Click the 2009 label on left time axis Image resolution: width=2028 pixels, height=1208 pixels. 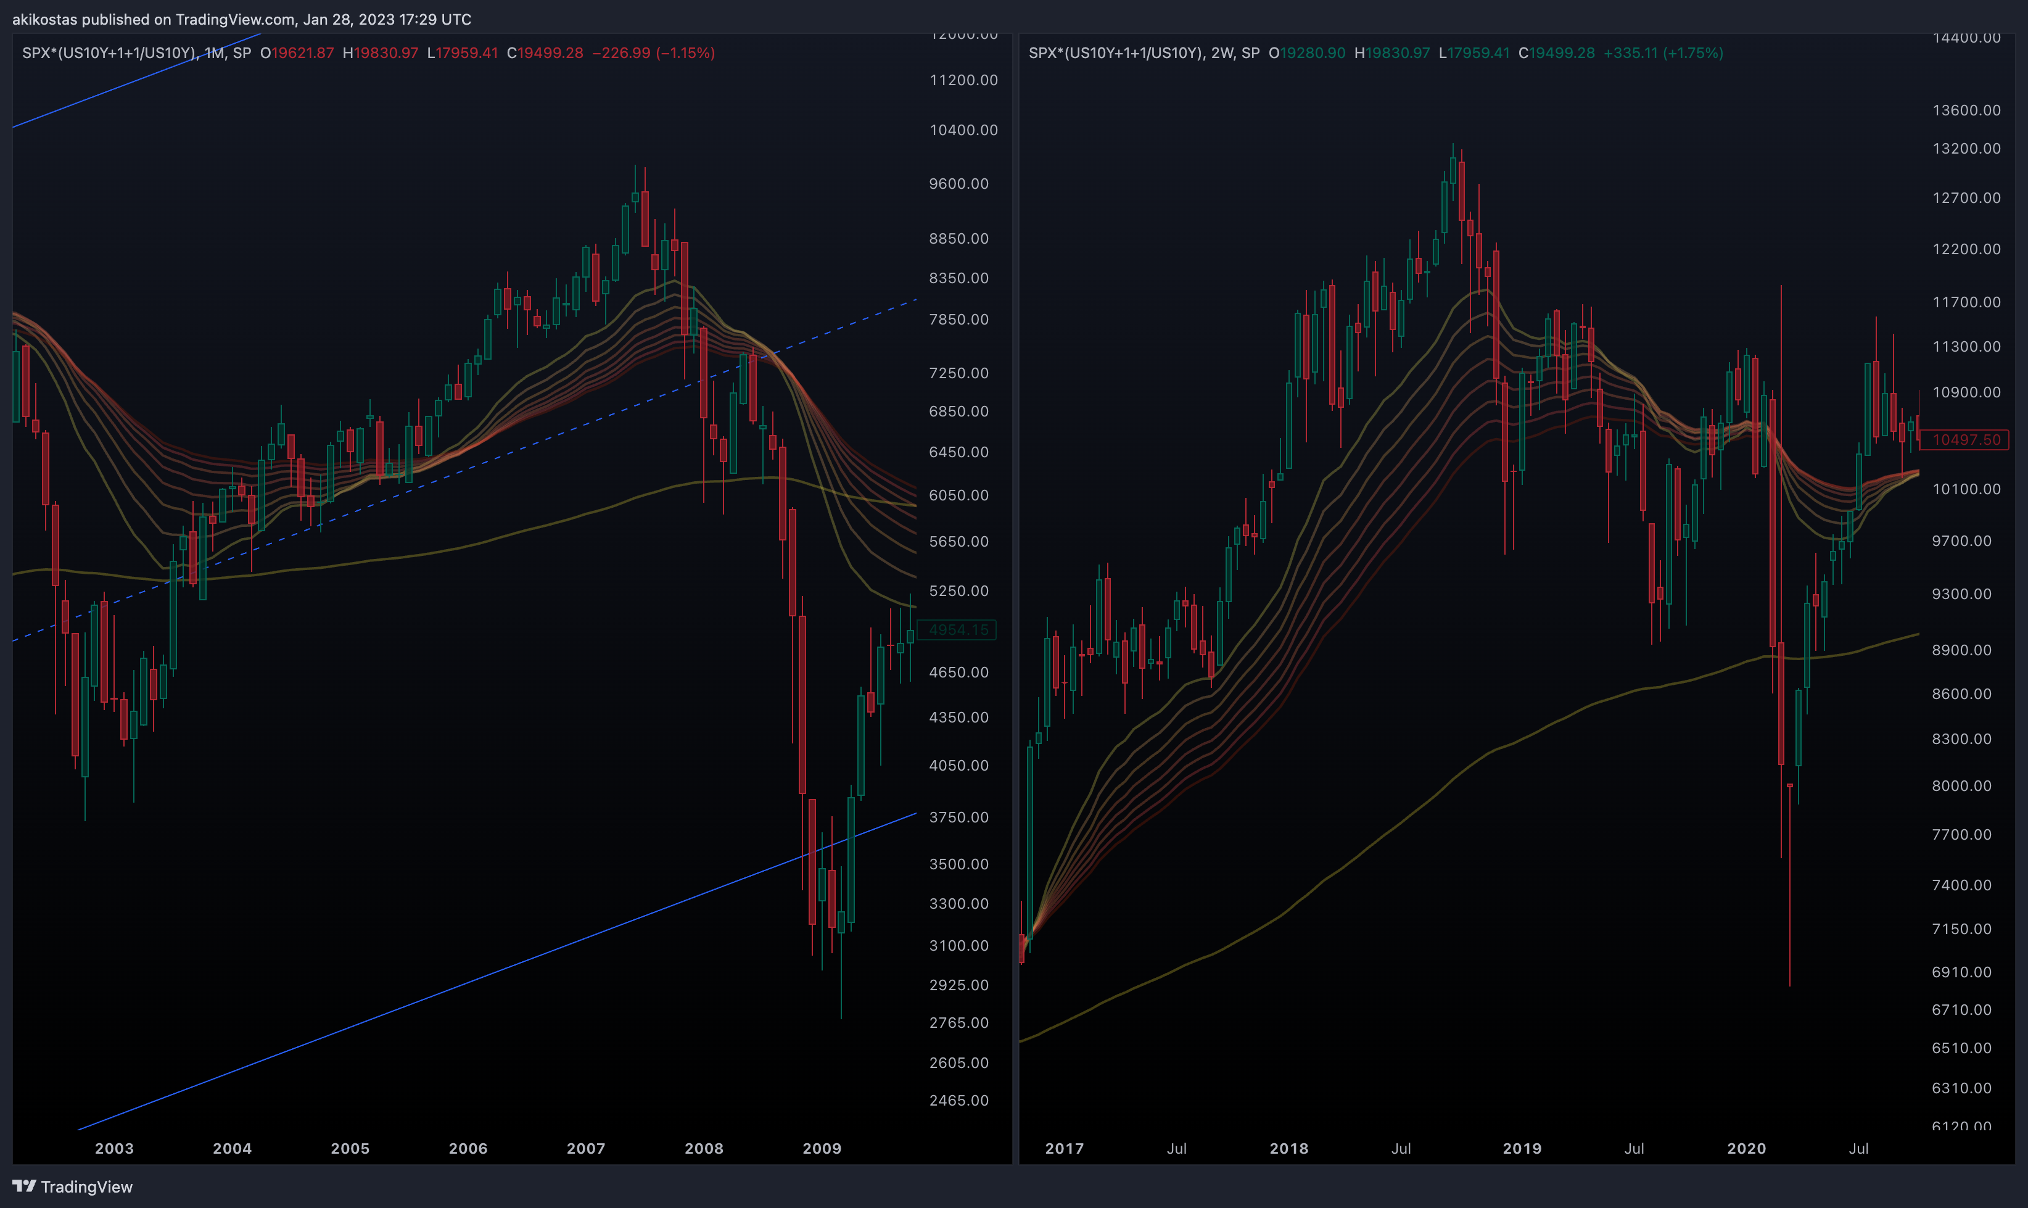tap(822, 1148)
